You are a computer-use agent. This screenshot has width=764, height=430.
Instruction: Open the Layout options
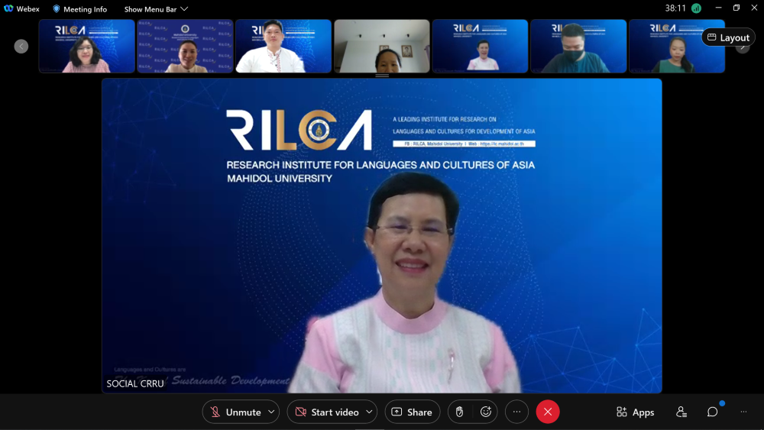[728, 37]
